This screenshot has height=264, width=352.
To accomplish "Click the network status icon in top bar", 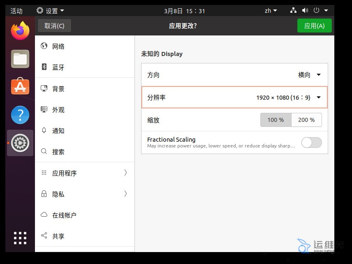I will click(294, 11).
